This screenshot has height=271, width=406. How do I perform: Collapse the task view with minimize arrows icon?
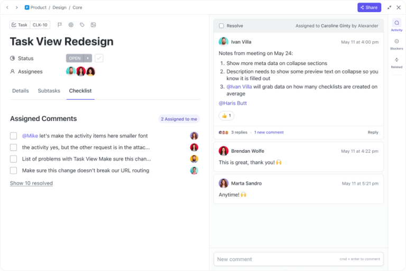[390, 7]
